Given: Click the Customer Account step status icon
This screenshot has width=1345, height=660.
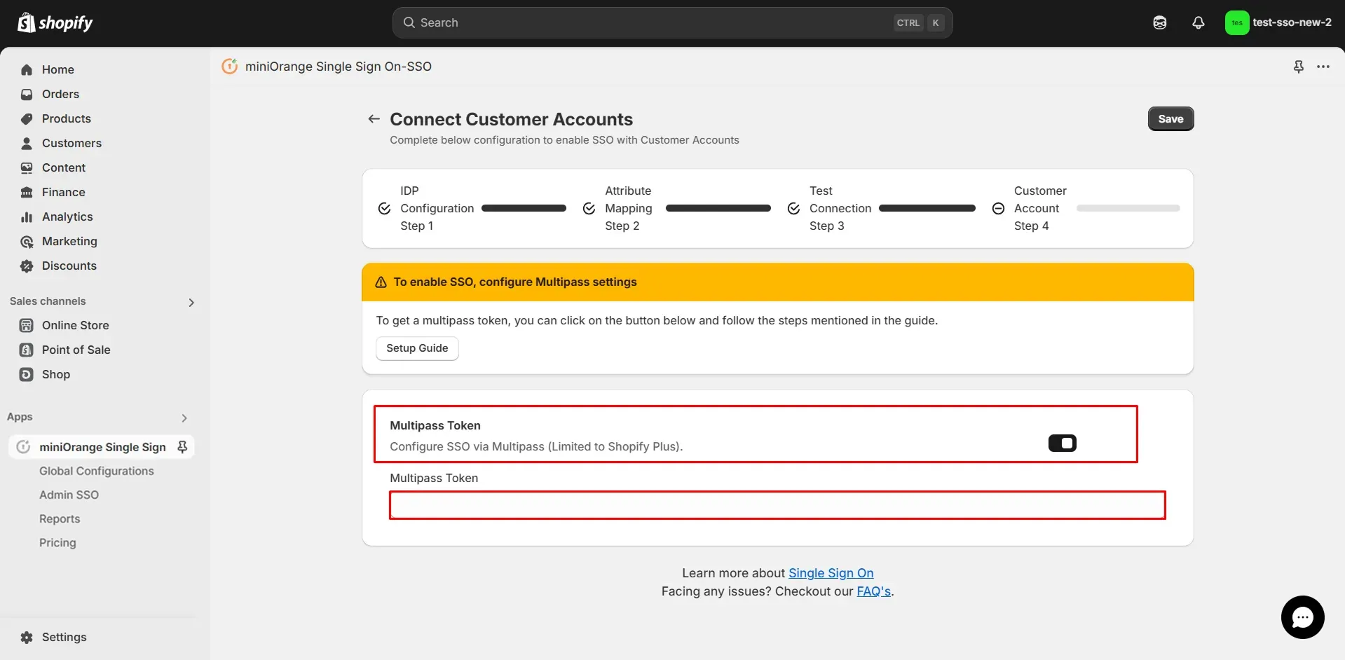Looking at the screenshot, I should tap(998, 208).
